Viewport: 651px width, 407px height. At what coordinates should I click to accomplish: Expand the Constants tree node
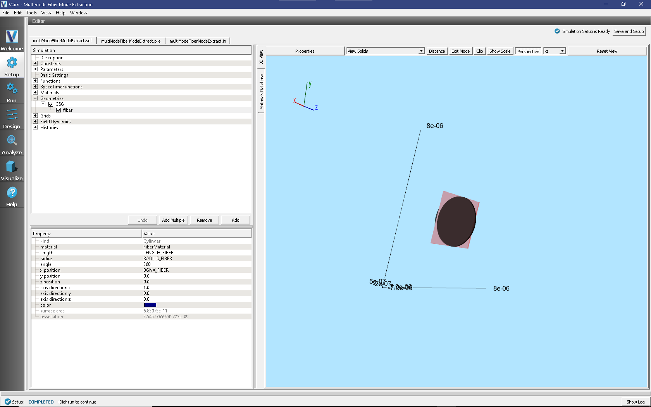35,64
